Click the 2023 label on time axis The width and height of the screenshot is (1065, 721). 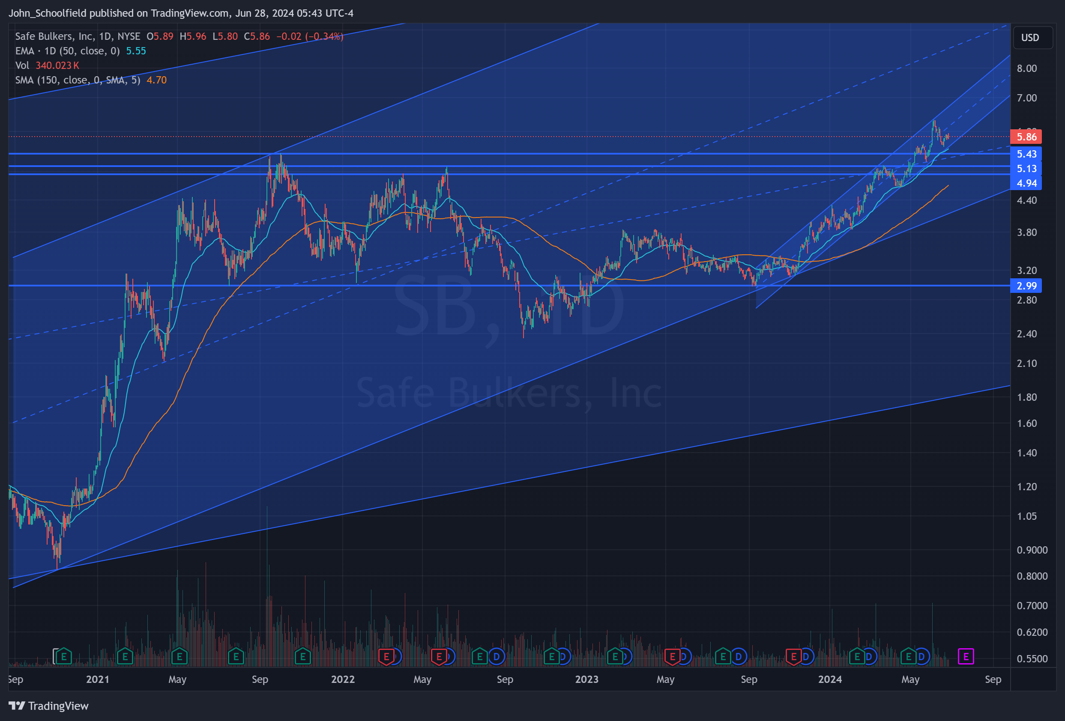[x=586, y=679]
